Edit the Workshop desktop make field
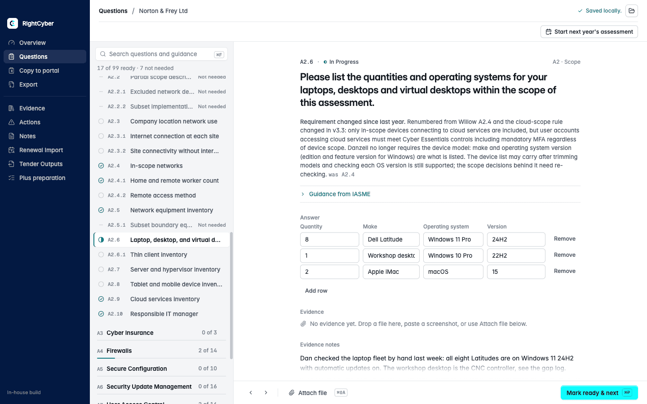The height and width of the screenshot is (404, 647). pyautogui.click(x=391, y=255)
